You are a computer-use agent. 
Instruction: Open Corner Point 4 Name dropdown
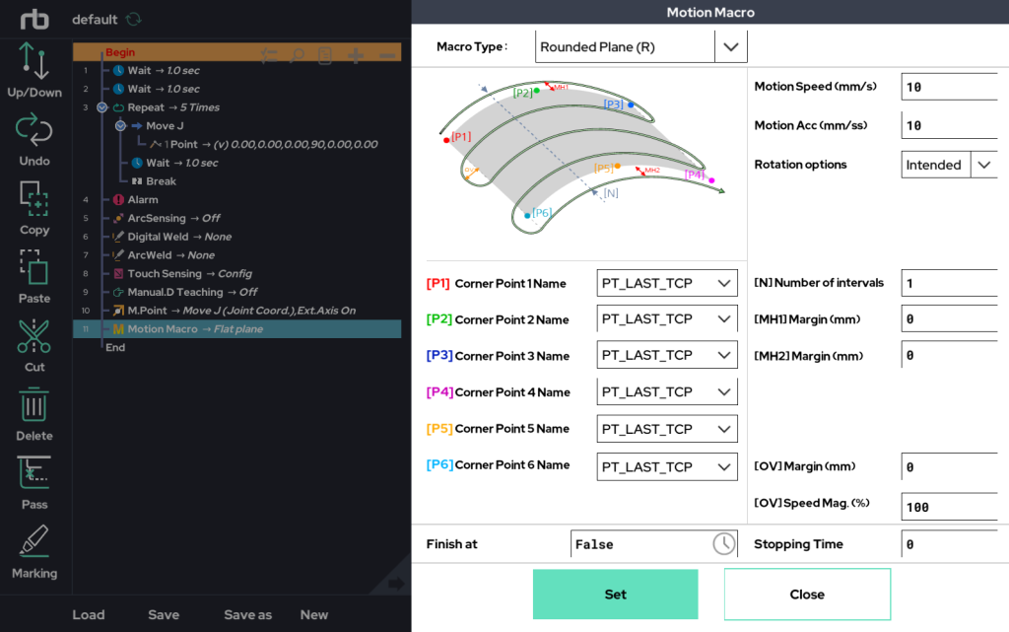667,392
